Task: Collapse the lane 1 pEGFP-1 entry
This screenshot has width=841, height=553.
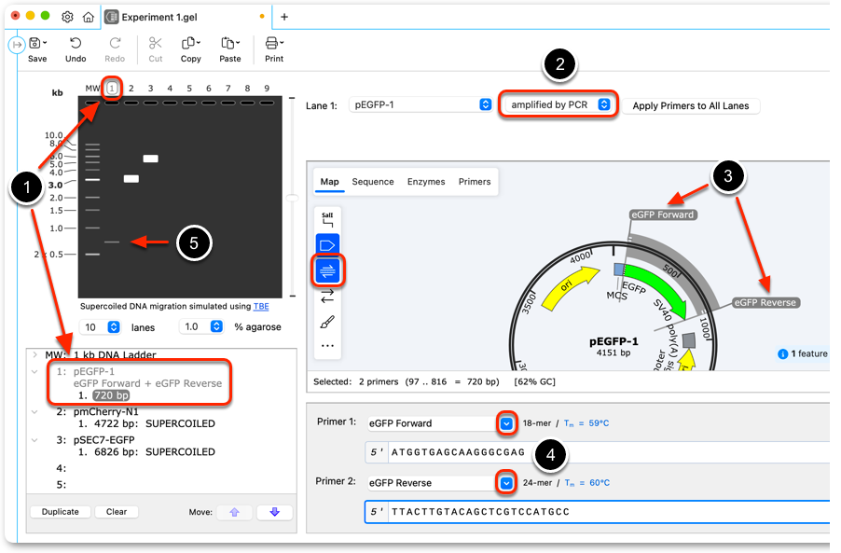Action: point(34,372)
